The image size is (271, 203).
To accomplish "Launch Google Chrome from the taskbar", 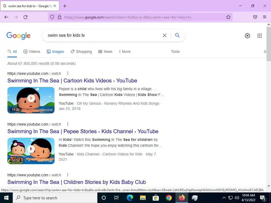I will tap(169, 198).
